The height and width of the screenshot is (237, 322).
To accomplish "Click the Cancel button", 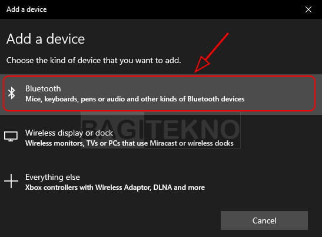I will pyautogui.click(x=264, y=220).
